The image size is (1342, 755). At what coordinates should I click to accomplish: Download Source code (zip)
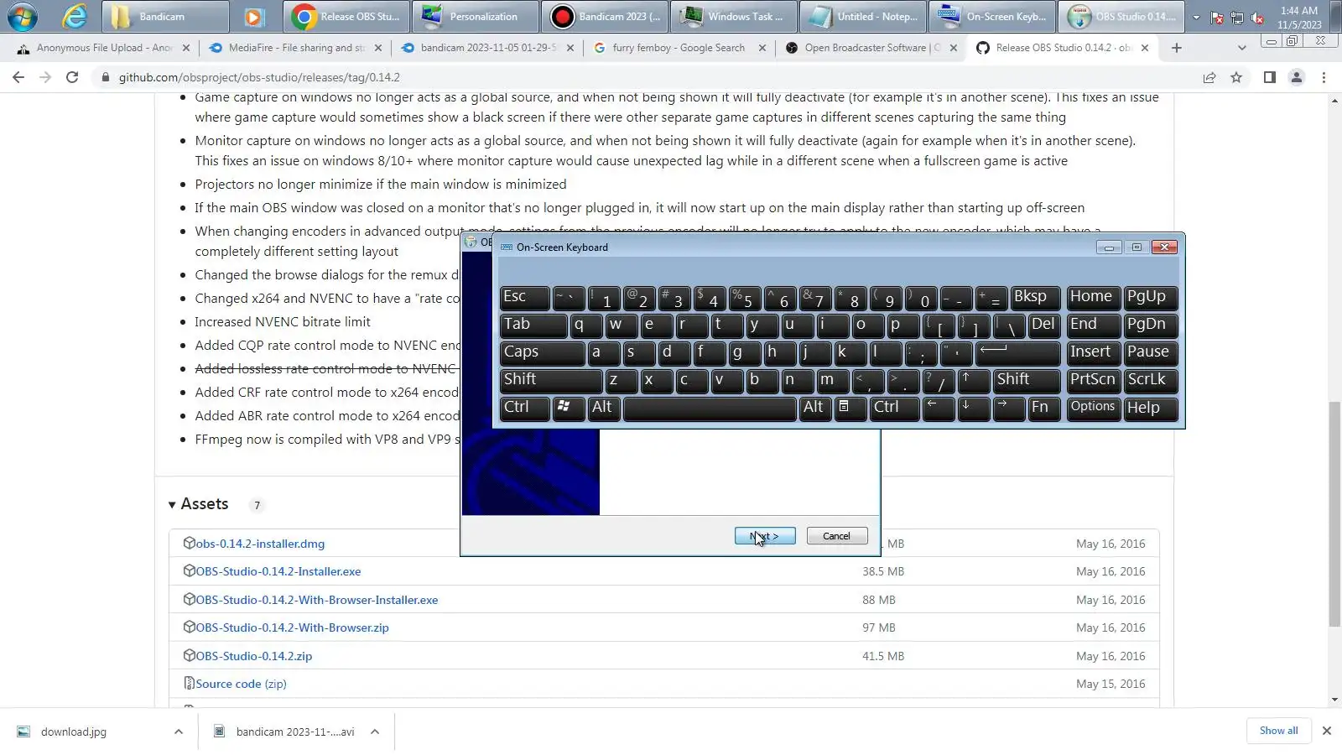(x=242, y=684)
